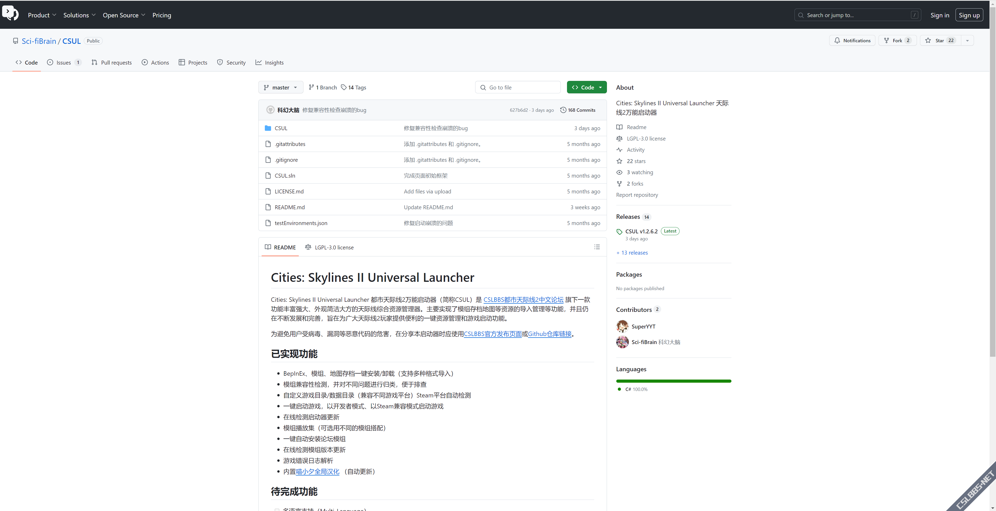Click the license scale icon in About
This screenshot has width=996, height=511.
(x=619, y=138)
